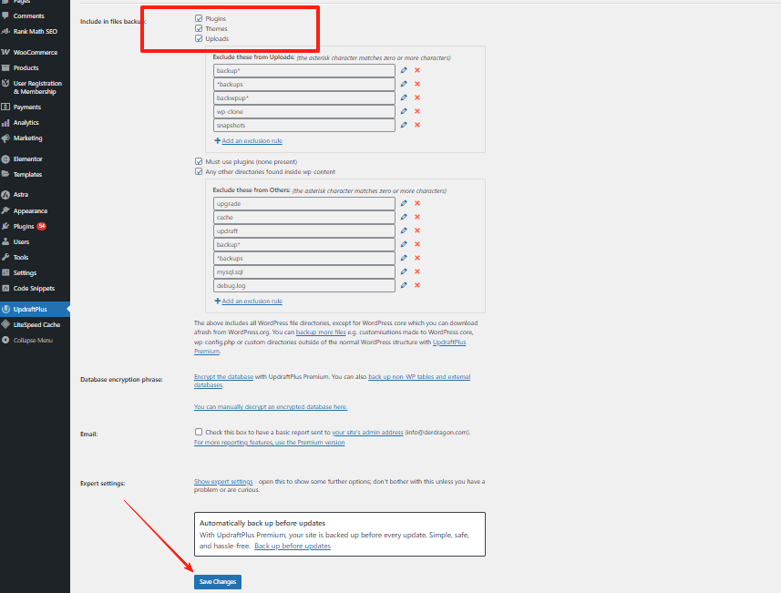This screenshot has height=593, width=781.
Task: Uncheck the Themes backup checkbox
Action: point(199,28)
